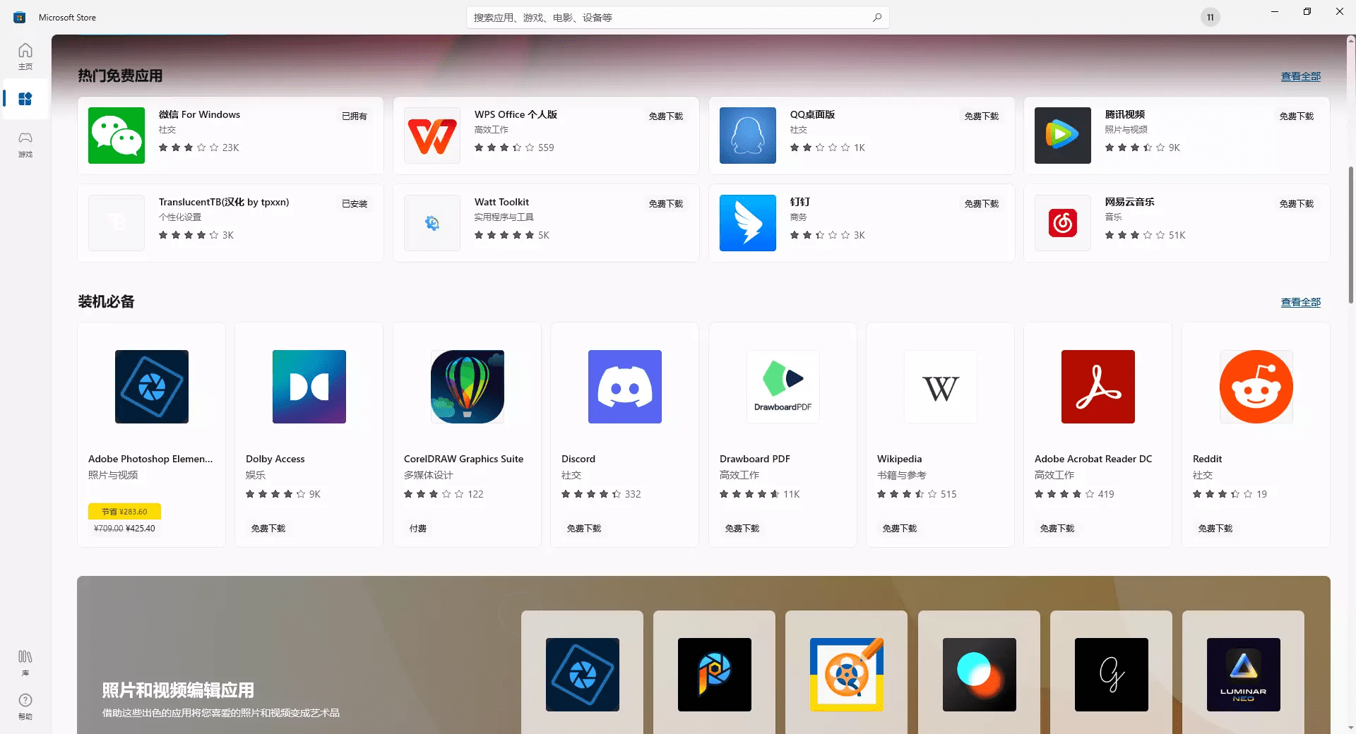
Task: Click 免费下载 button for 网易云音乐
Action: click(1297, 204)
